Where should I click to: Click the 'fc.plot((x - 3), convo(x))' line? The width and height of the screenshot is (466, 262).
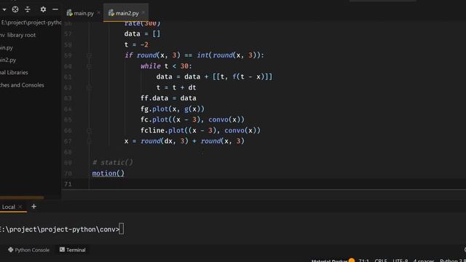click(x=192, y=119)
